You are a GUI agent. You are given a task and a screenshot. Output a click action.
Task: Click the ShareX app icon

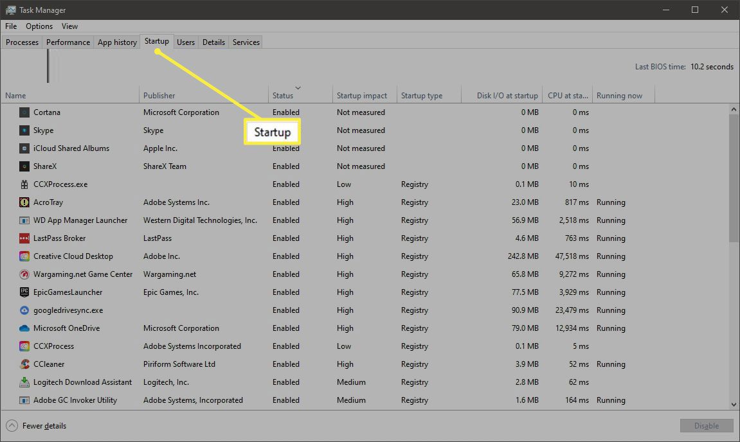(24, 166)
